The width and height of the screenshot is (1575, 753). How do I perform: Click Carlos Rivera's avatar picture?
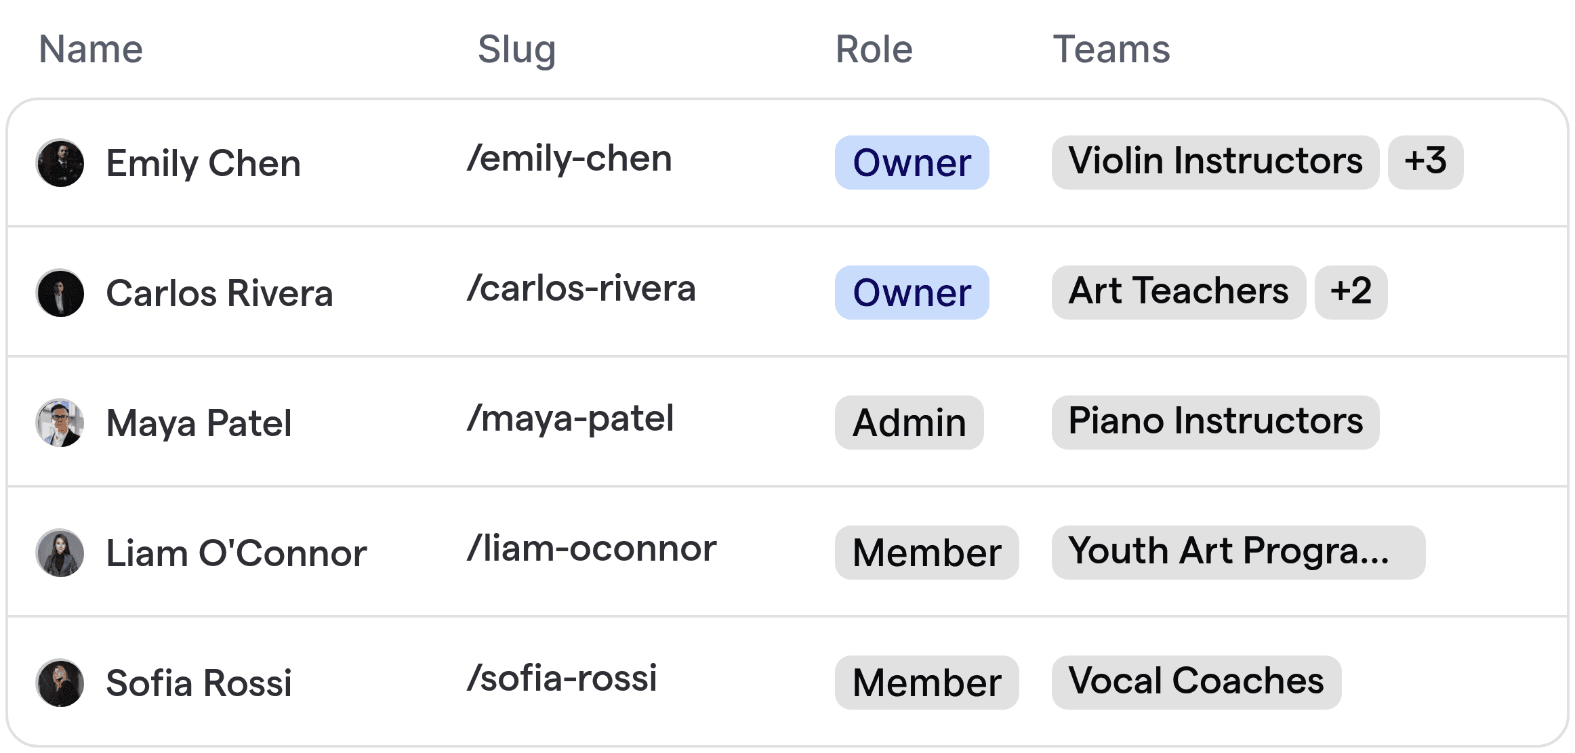click(60, 293)
